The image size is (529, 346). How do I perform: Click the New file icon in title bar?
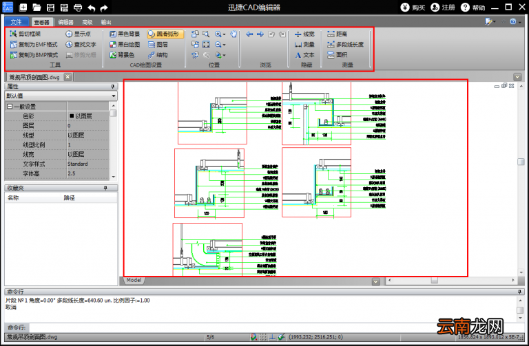23,8
